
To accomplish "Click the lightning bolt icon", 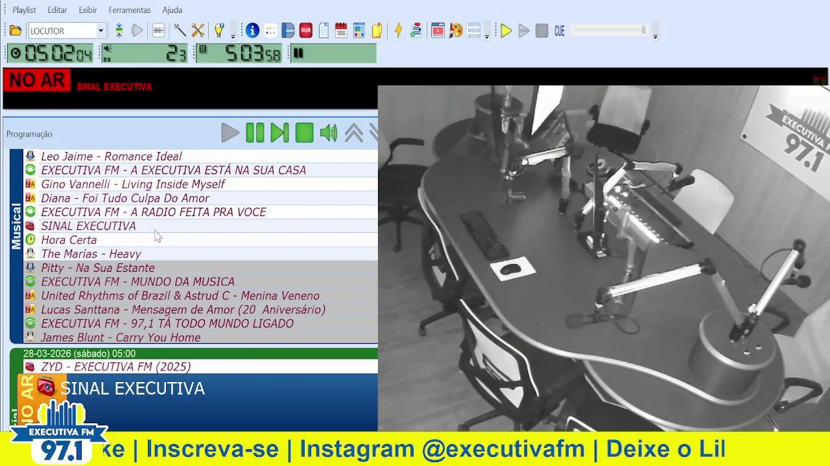I will tap(398, 30).
